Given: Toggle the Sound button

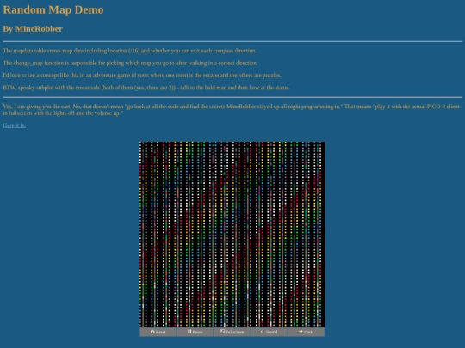Looking at the screenshot, I should tap(270, 332).
